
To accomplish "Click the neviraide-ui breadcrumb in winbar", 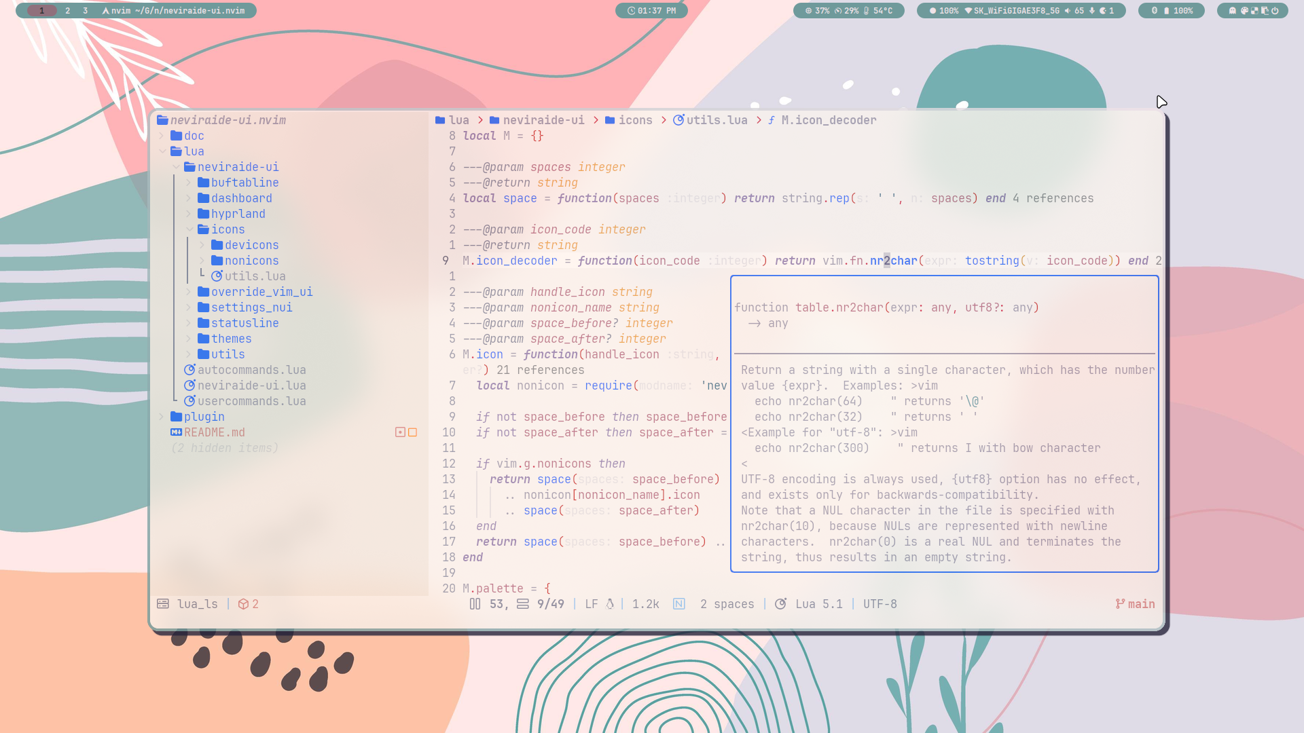I will pos(543,120).
